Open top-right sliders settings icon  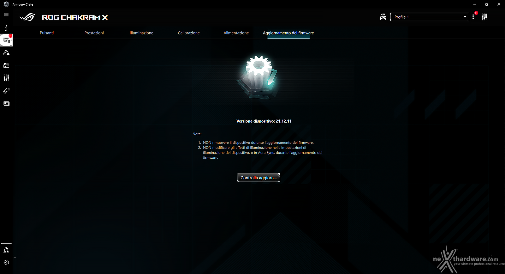pos(484,17)
